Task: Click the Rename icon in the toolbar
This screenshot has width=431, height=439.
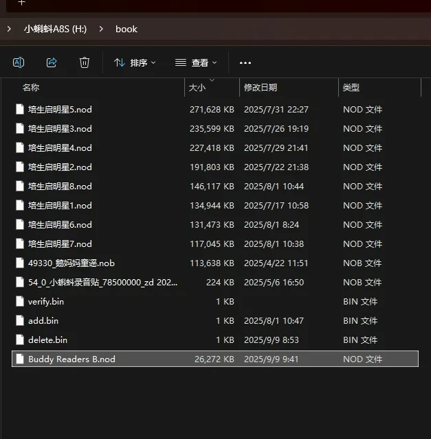Action: point(19,62)
